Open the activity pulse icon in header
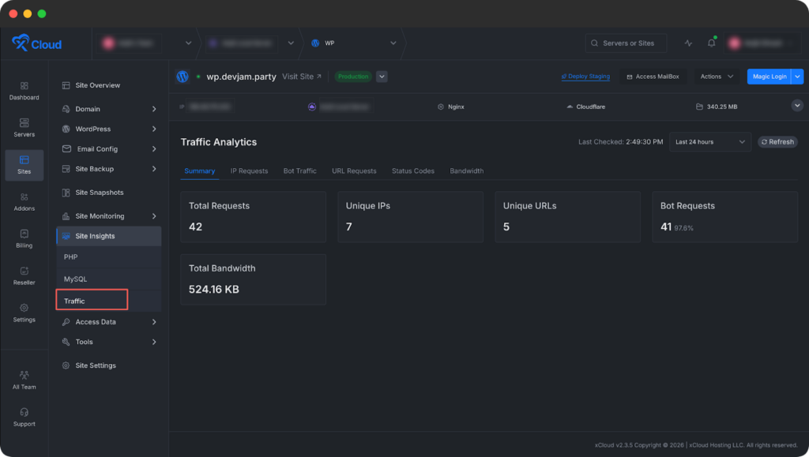Viewport: 809px width, 457px height. click(688, 43)
